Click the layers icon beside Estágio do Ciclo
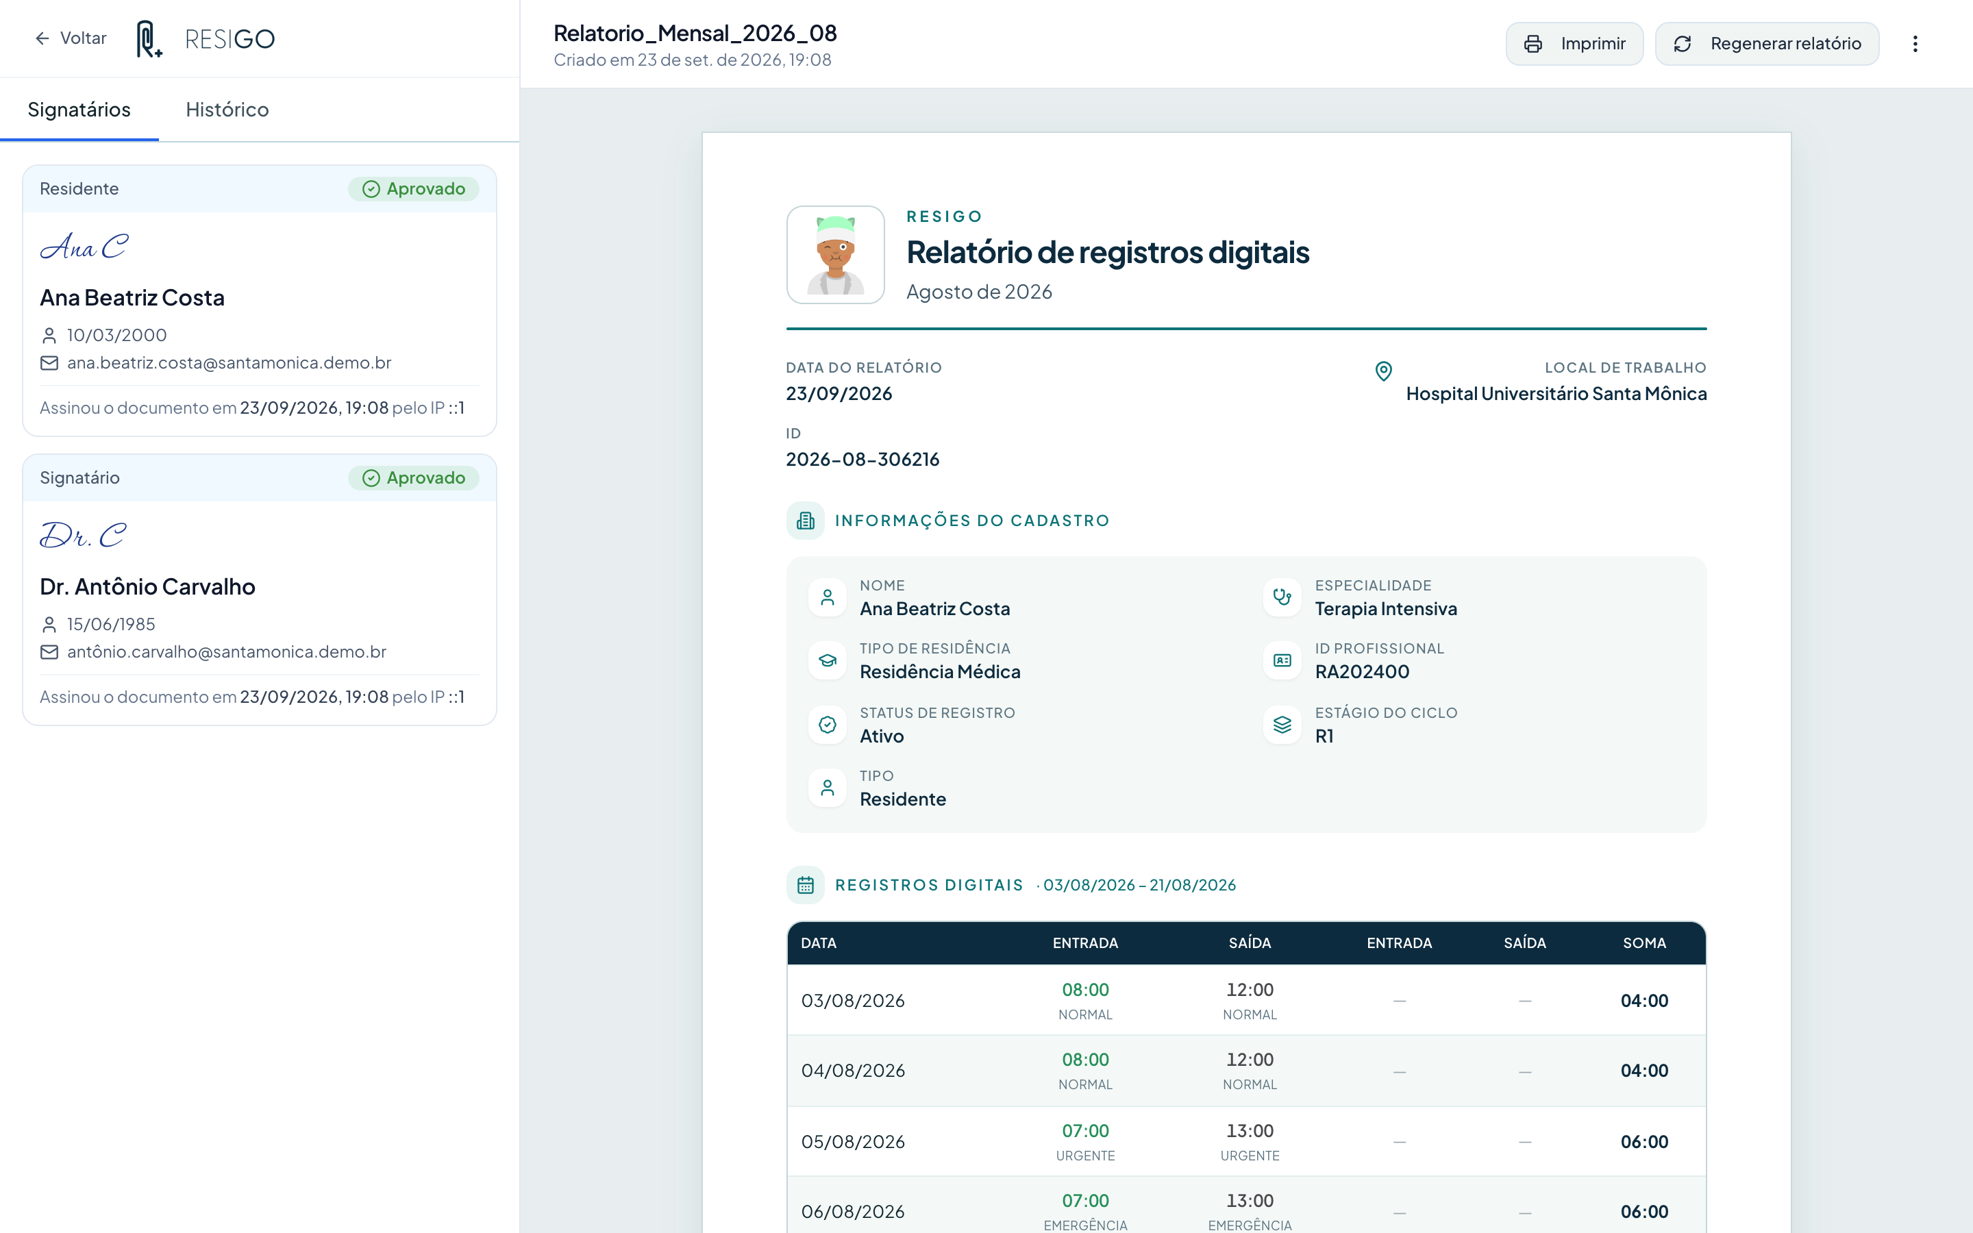The image size is (1973, 1233). (1282, 725)
